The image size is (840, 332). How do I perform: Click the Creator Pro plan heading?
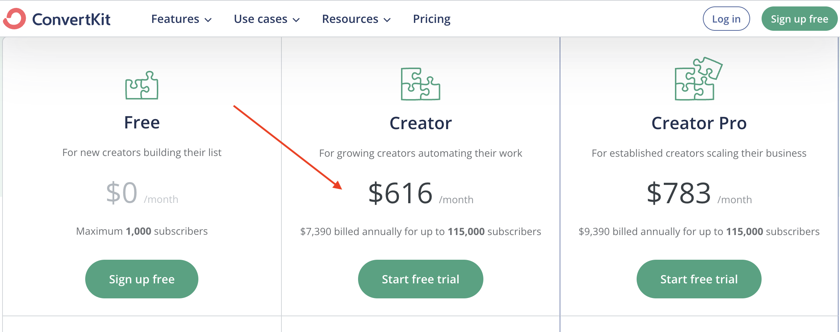tap(699, 123)
